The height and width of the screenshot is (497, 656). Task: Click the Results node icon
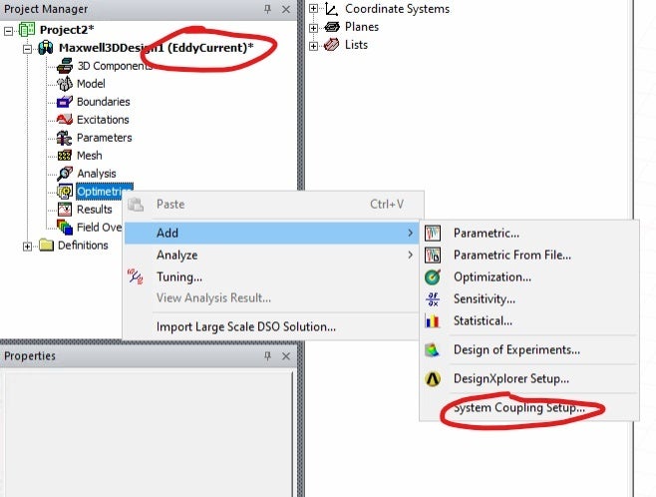tap(65, 209)
